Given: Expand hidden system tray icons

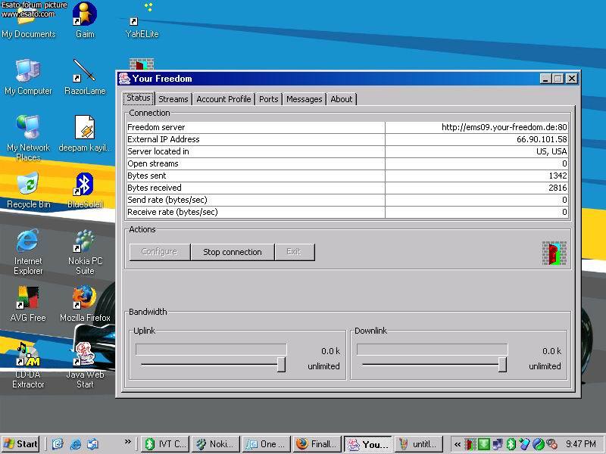Looking at the screenshot, I should click(x=458, y=444).
